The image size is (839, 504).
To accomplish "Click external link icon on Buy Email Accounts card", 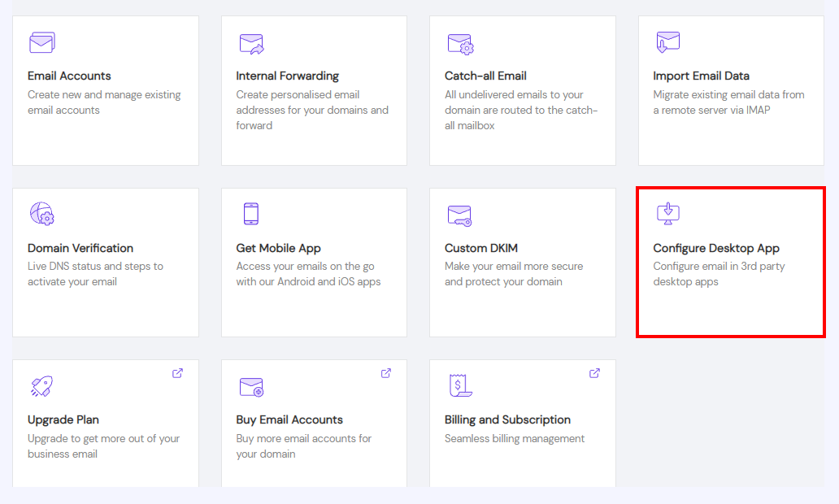I will (x=386, y=373).
